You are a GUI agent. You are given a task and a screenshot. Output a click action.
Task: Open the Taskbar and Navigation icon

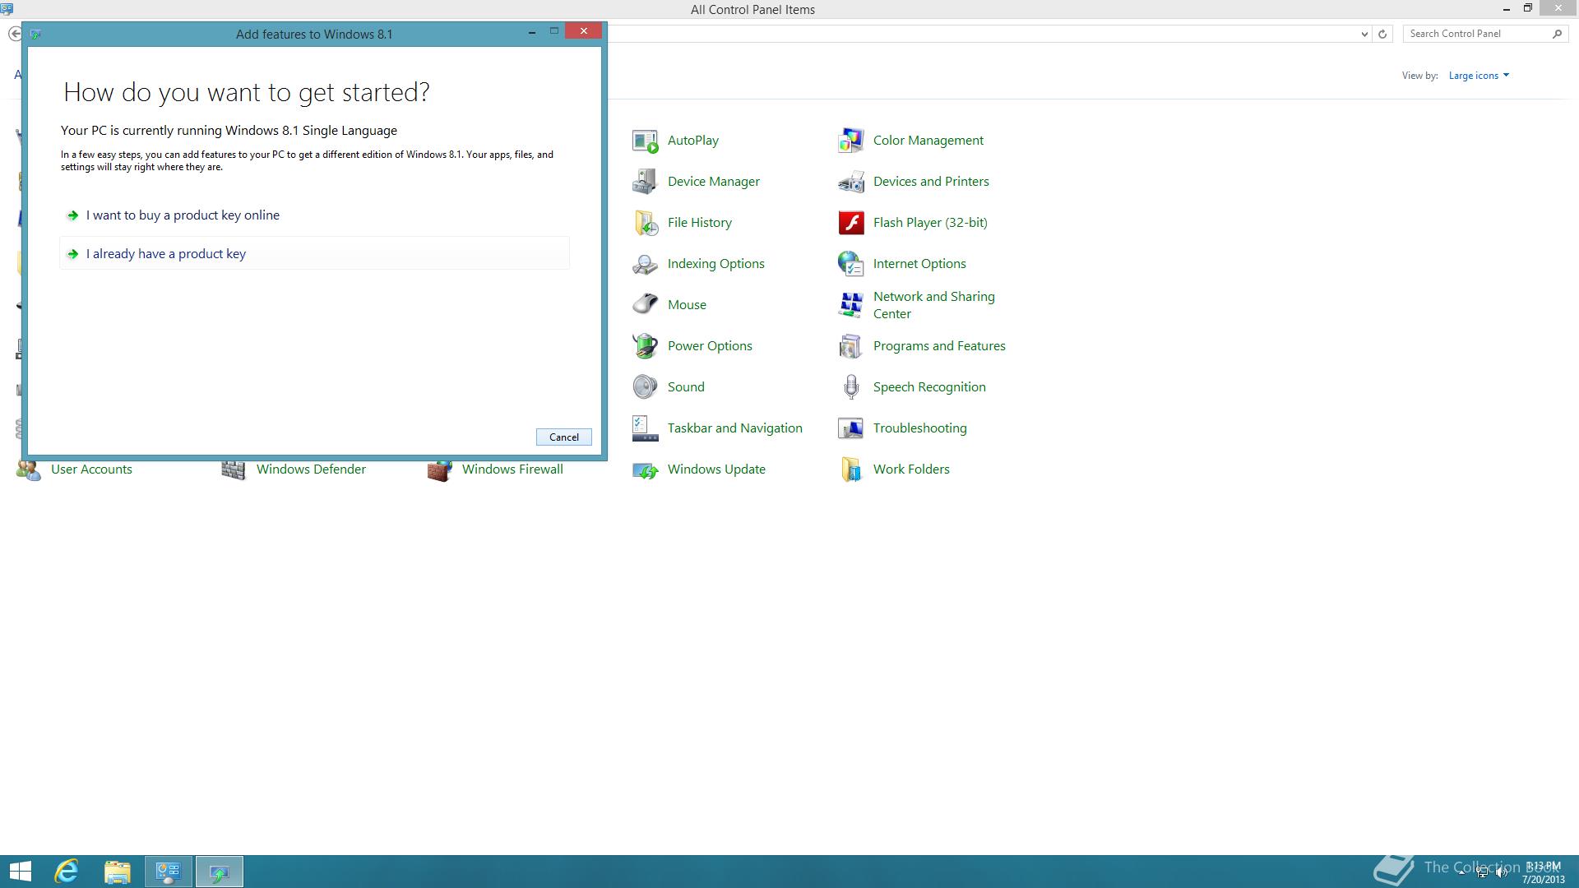646,428
